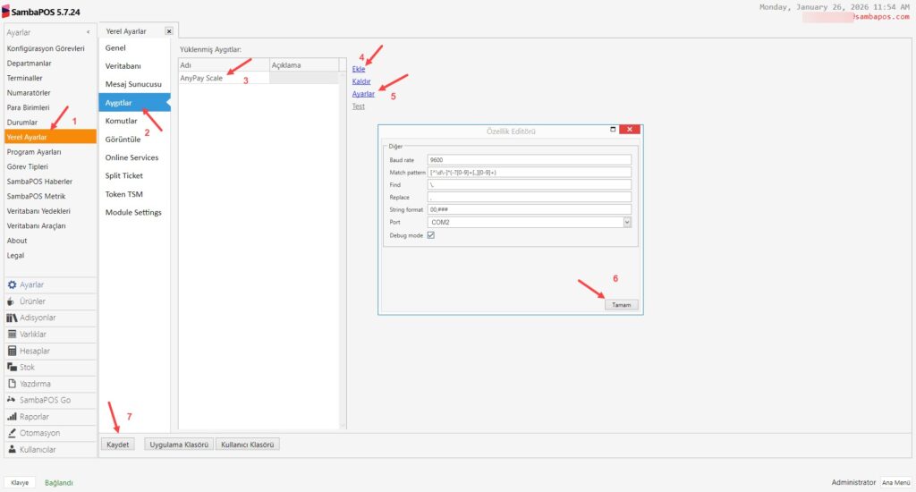
Task: Click the Ekle link to add a device
Action: [359, 69]
